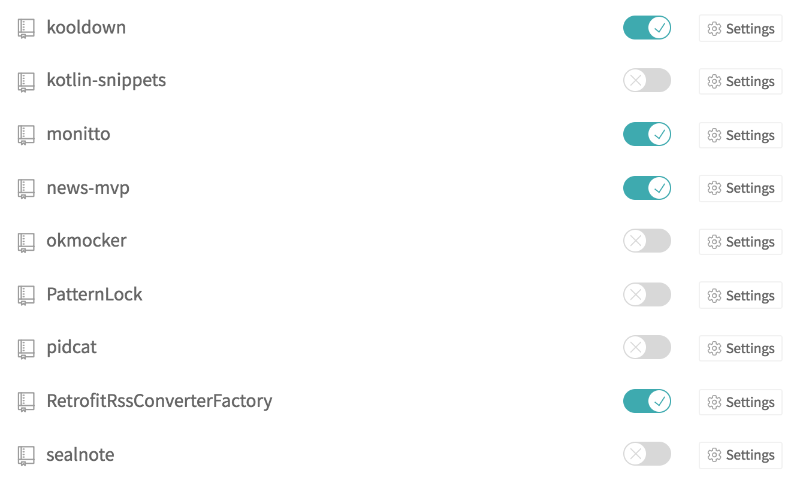
Task: Click the sealnote repository name
Action: click(80, 454)
